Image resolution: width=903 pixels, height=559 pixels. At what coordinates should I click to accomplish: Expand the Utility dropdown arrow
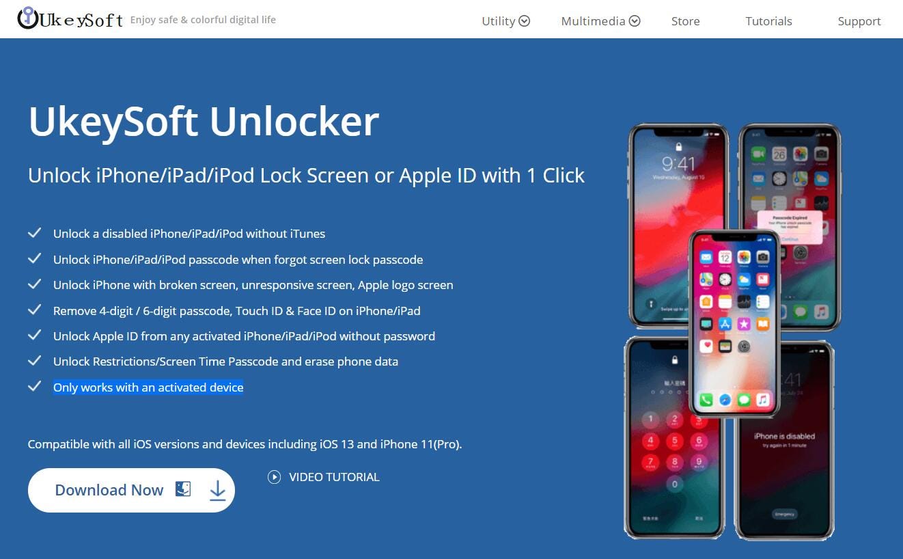tap(525, 21)
